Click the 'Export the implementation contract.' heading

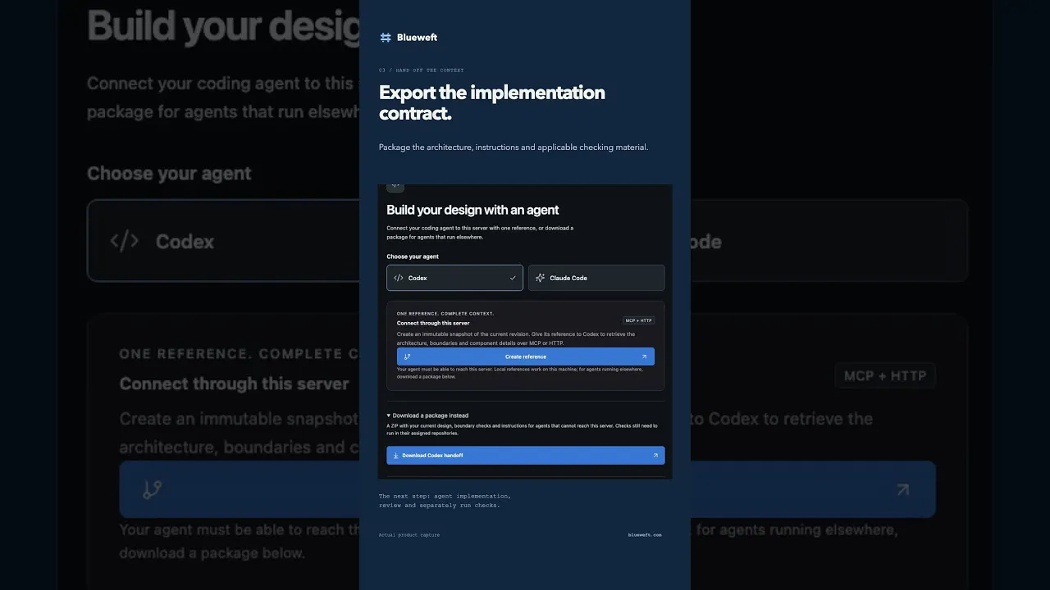492,102
